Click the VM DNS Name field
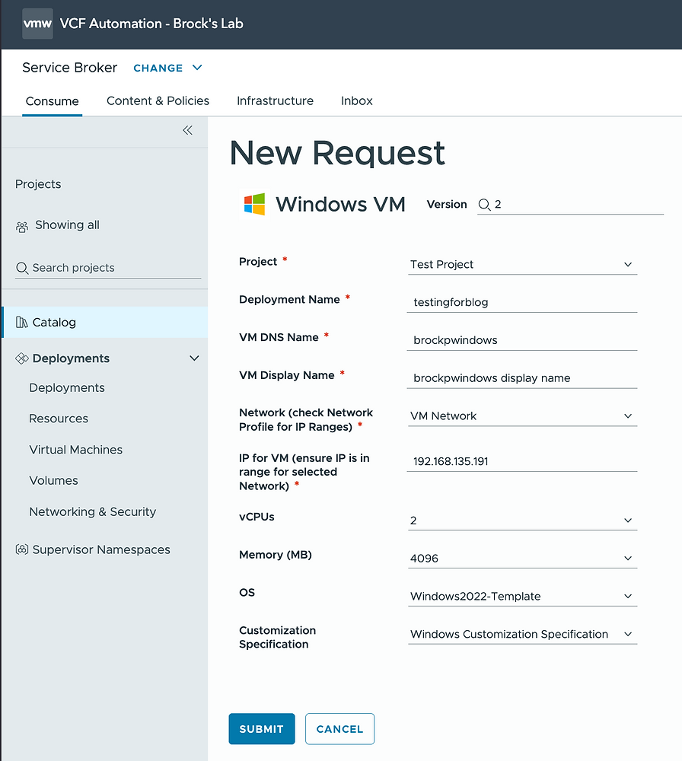The height and width of the screenshot is (761, 682). click(x=522, y=339)
